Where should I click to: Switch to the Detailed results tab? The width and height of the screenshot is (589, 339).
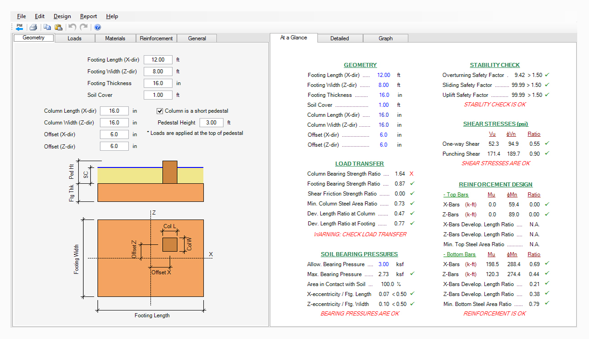(339, 38)
